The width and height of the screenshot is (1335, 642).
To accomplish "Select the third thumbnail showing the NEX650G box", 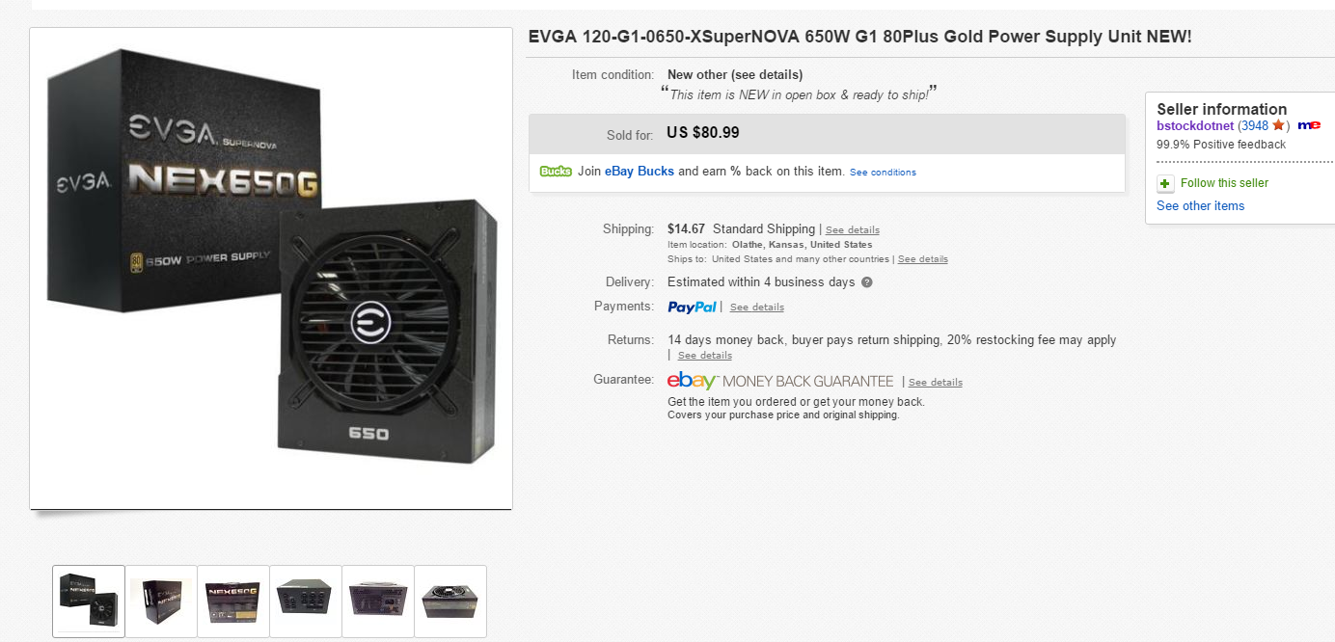I will (x=233, y=601).
